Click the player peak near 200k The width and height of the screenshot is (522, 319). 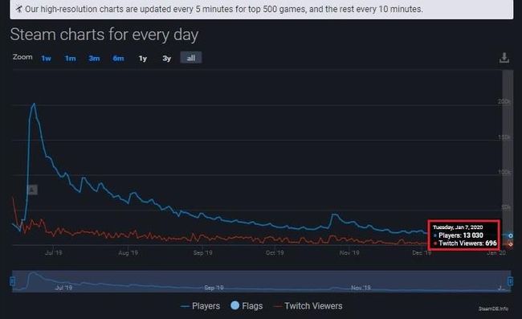(x=34, y=104)
